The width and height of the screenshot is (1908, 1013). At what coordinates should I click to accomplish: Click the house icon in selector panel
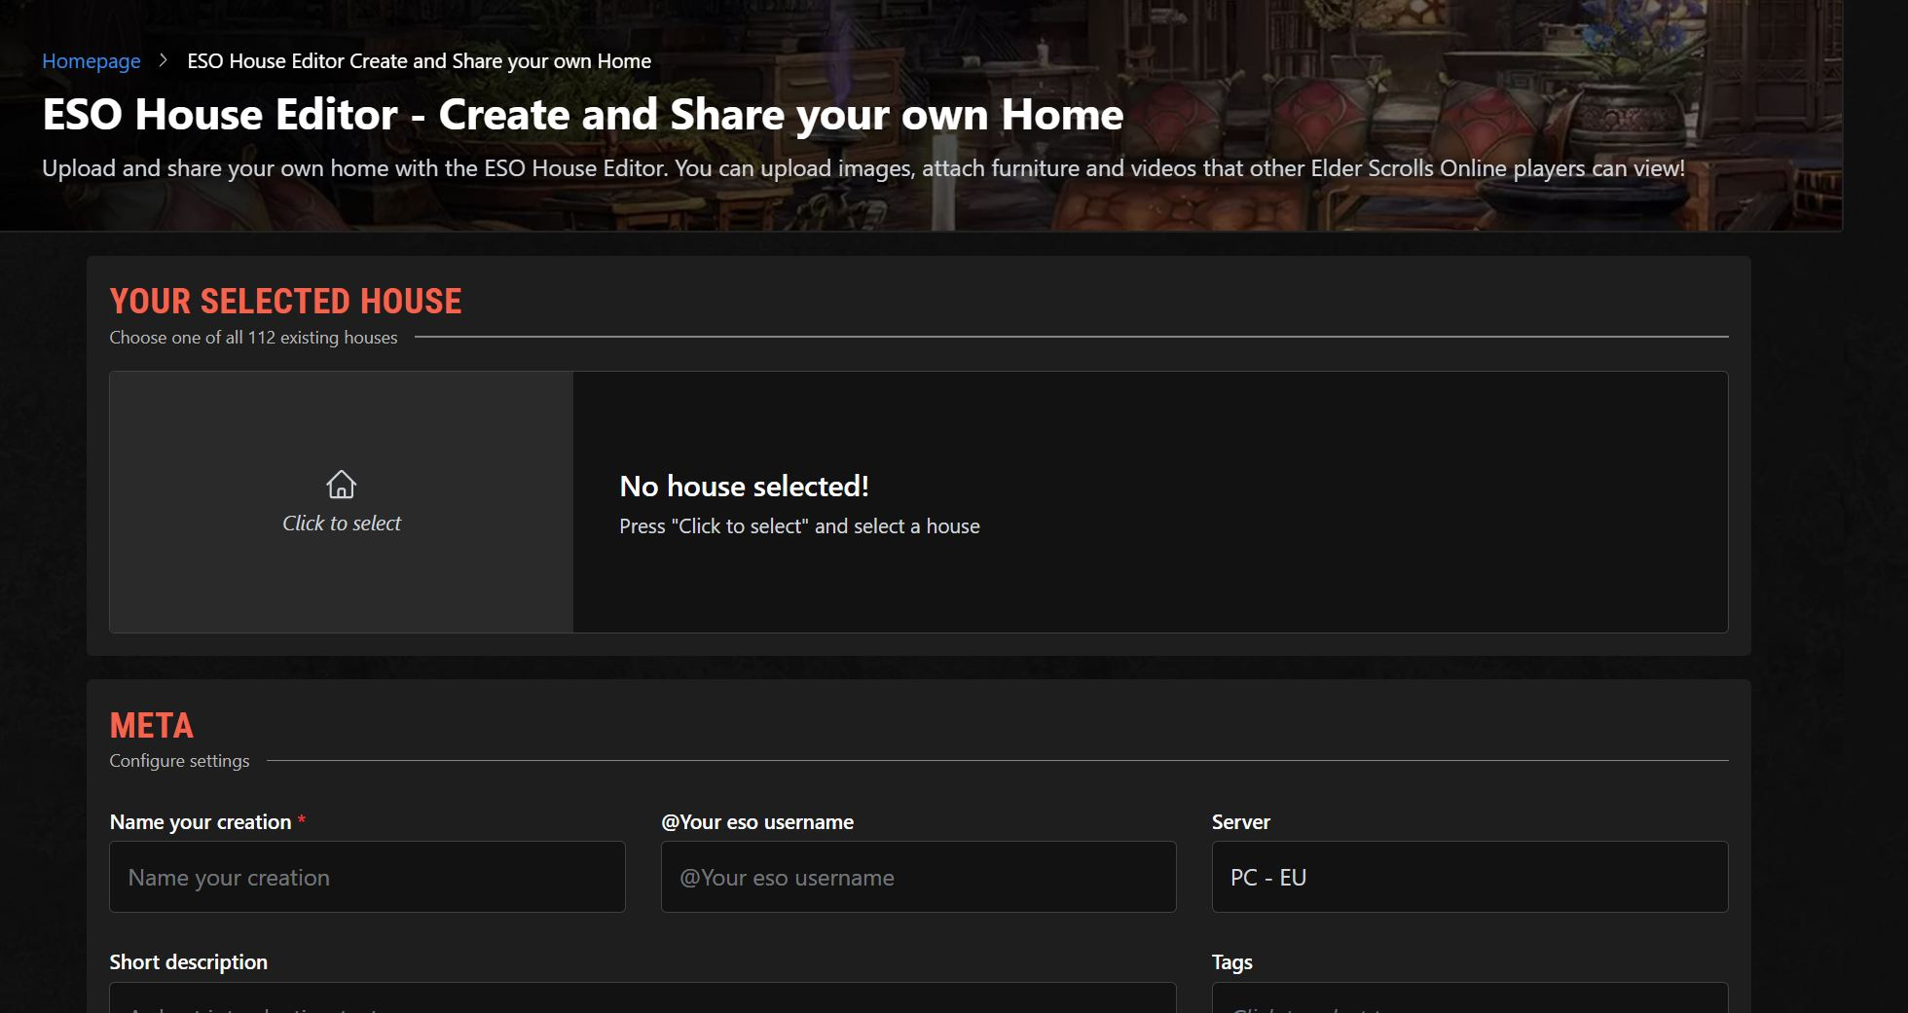(x=341, y=484)
